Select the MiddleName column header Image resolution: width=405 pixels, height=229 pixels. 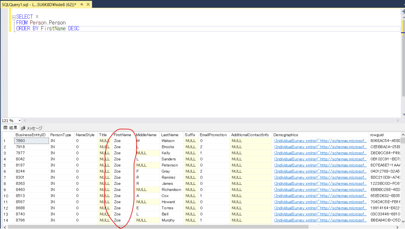(x=147, y=135)
